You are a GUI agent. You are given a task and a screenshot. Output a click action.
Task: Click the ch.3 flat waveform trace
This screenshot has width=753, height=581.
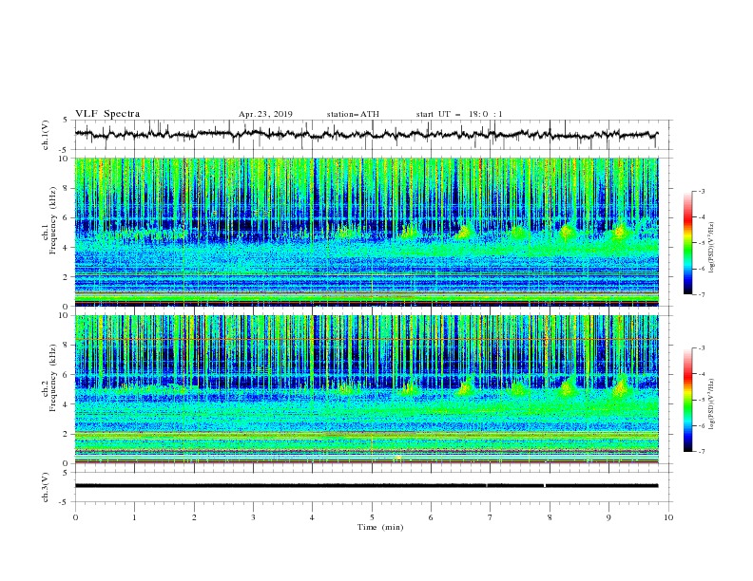click(366, 486)
